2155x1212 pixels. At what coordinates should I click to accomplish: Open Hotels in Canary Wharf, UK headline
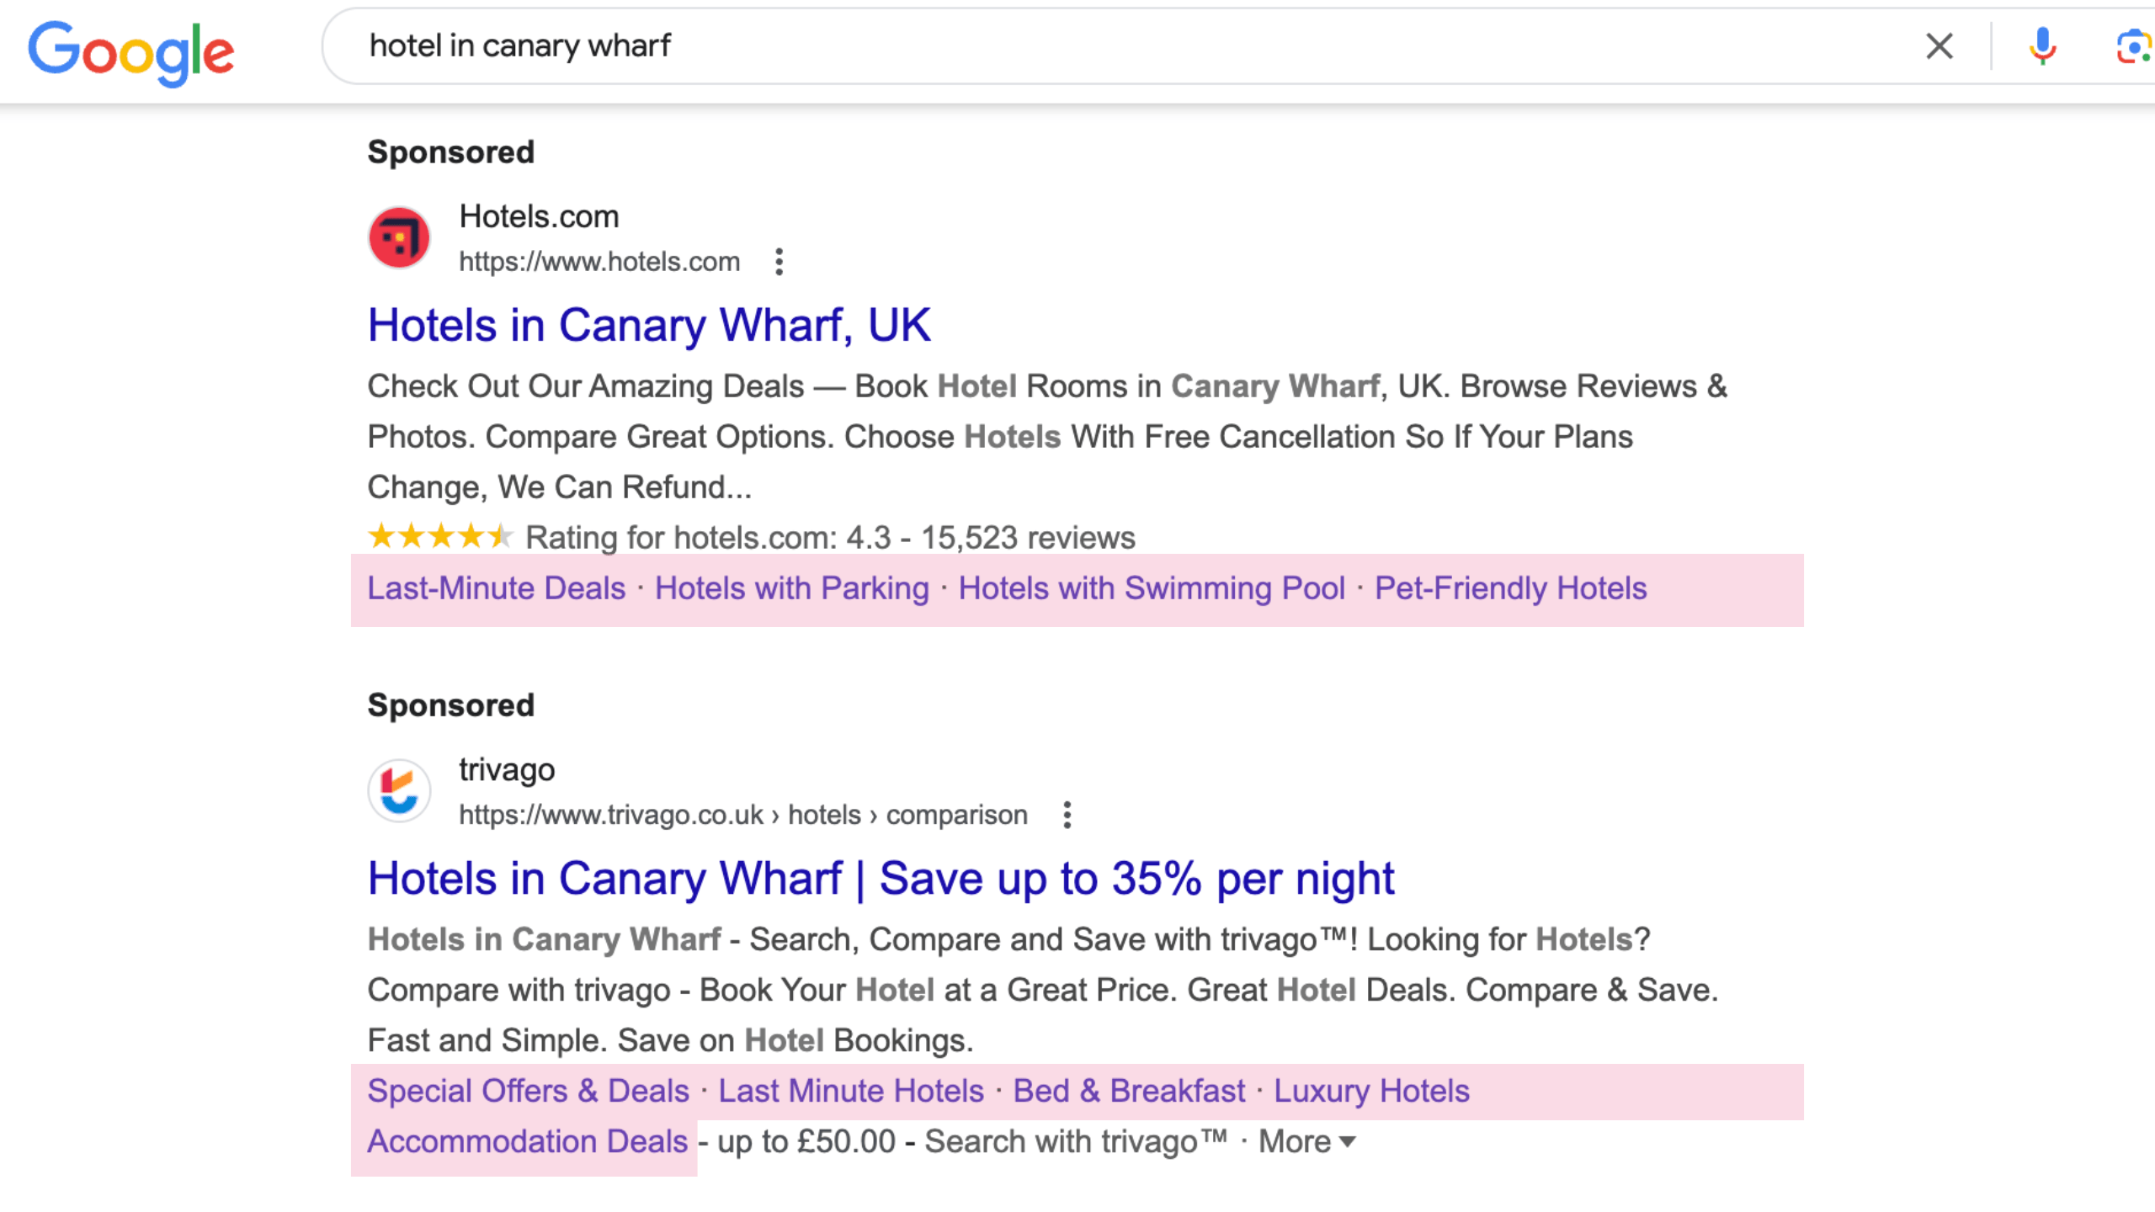[x=649, y=326]
